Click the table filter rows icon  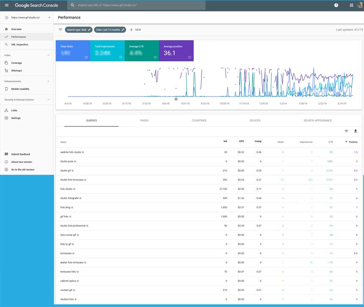(x=346, y=132)
